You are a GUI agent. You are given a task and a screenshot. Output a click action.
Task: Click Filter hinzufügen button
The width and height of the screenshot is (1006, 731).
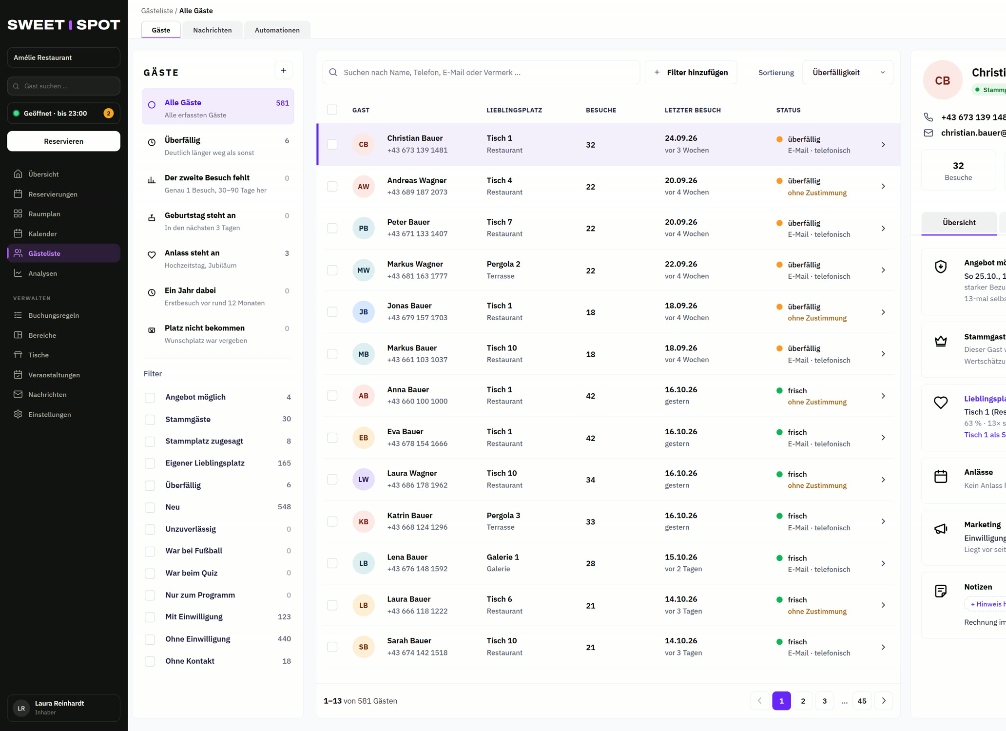click(x=691, y=72)
